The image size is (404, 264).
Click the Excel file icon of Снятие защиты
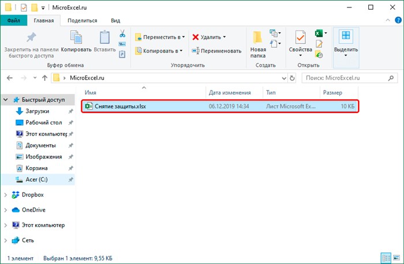click(89, 106)
